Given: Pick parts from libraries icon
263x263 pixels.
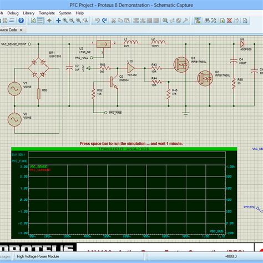Looking at the screenshot, I should [165, 21].
